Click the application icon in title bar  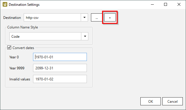click(5, 4)
